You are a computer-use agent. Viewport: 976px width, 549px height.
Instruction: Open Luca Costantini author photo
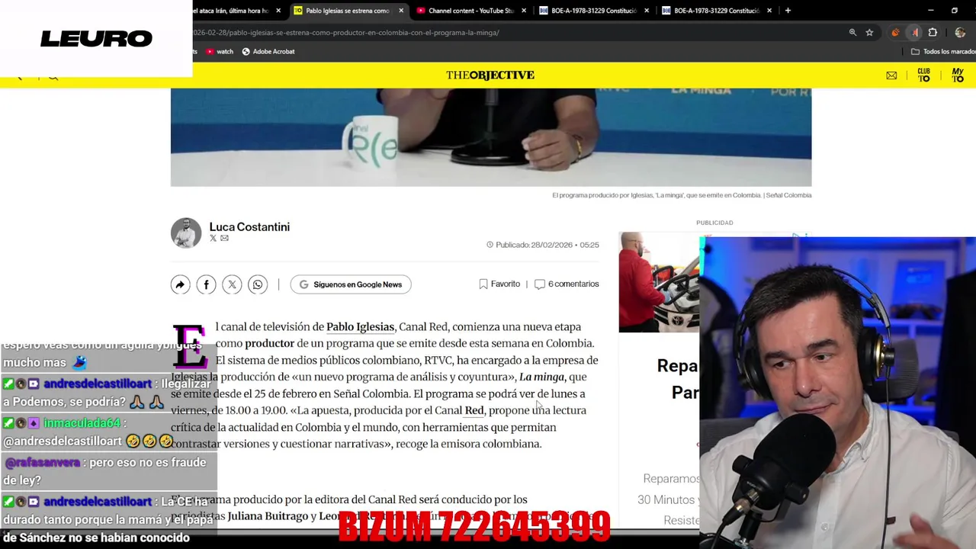pyautogui.click(x=186, y=233)
